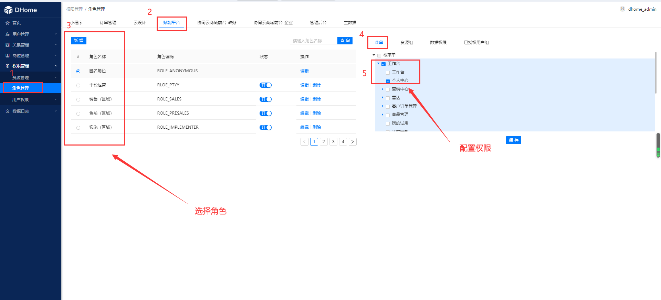The width and height of the screenshot is (661, 300).
Task: Uncheck the 个人中心 checkbox
Action: (x=388, y=81)
